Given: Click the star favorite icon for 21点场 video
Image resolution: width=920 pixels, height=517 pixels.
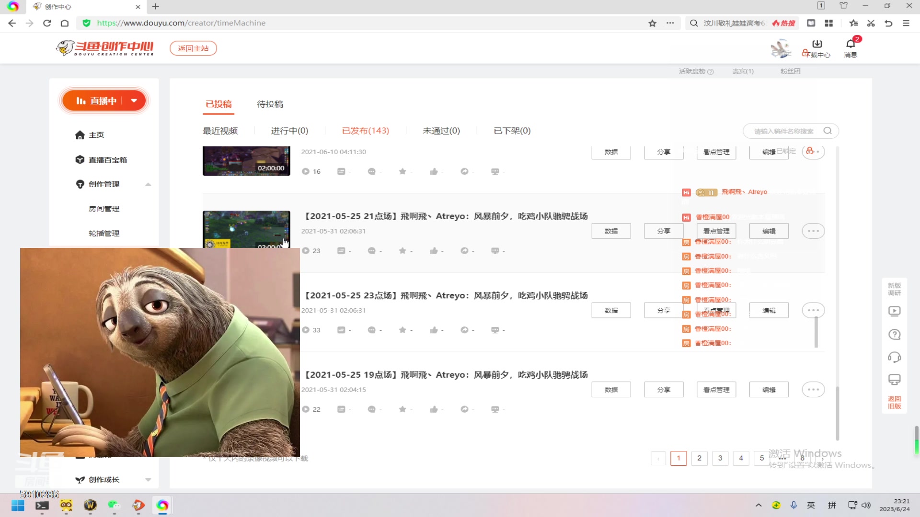Looking at the screenshot, I should point(402,251).
